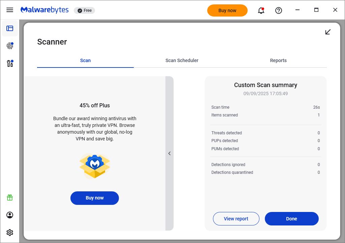Select the '45% off Plus' heading

tap(95, 105)
